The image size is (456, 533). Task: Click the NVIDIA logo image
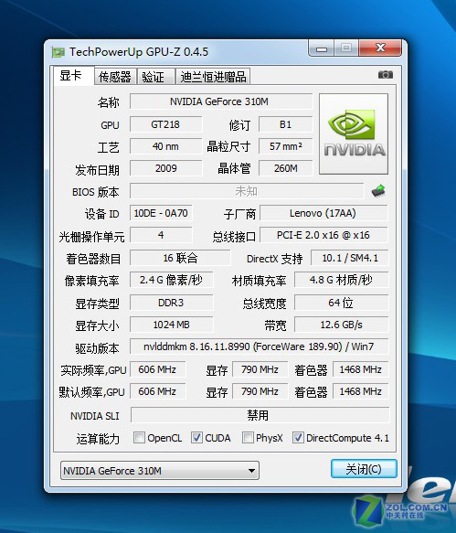click(x=354, y=133)
